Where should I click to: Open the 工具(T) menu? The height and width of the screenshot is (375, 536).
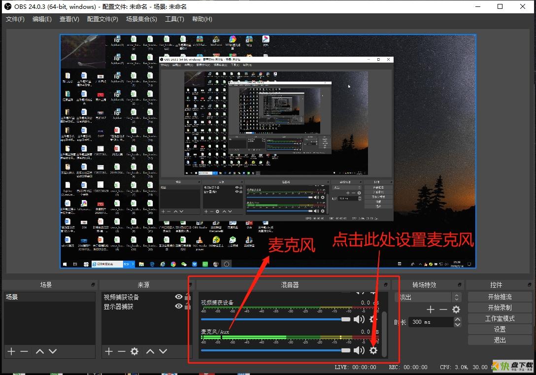(x=174, y=19)
